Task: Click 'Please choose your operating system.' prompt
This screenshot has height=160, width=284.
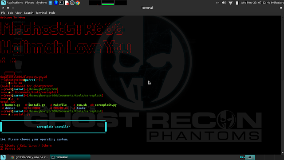Action: click(x=38, y=139)
